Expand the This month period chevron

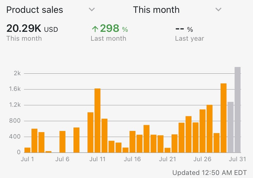(x=218, y=10)
